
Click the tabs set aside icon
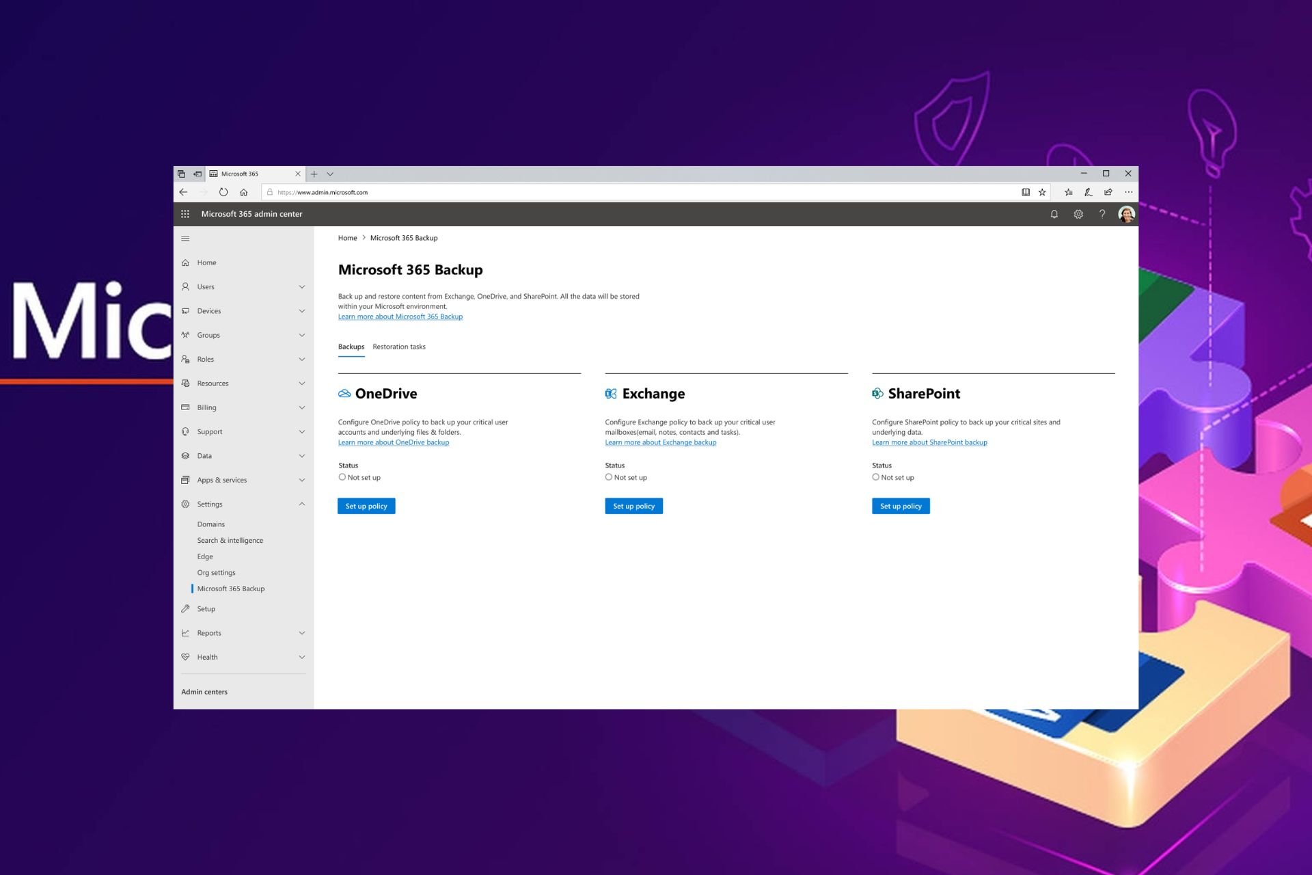click(182, 174)
